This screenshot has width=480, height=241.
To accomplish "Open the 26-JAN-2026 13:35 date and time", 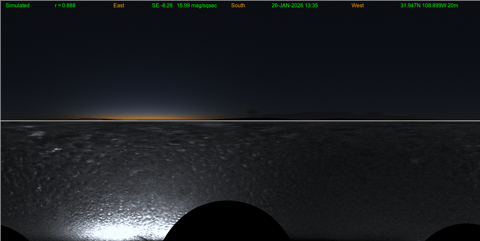I will click(x=295, y=6).
